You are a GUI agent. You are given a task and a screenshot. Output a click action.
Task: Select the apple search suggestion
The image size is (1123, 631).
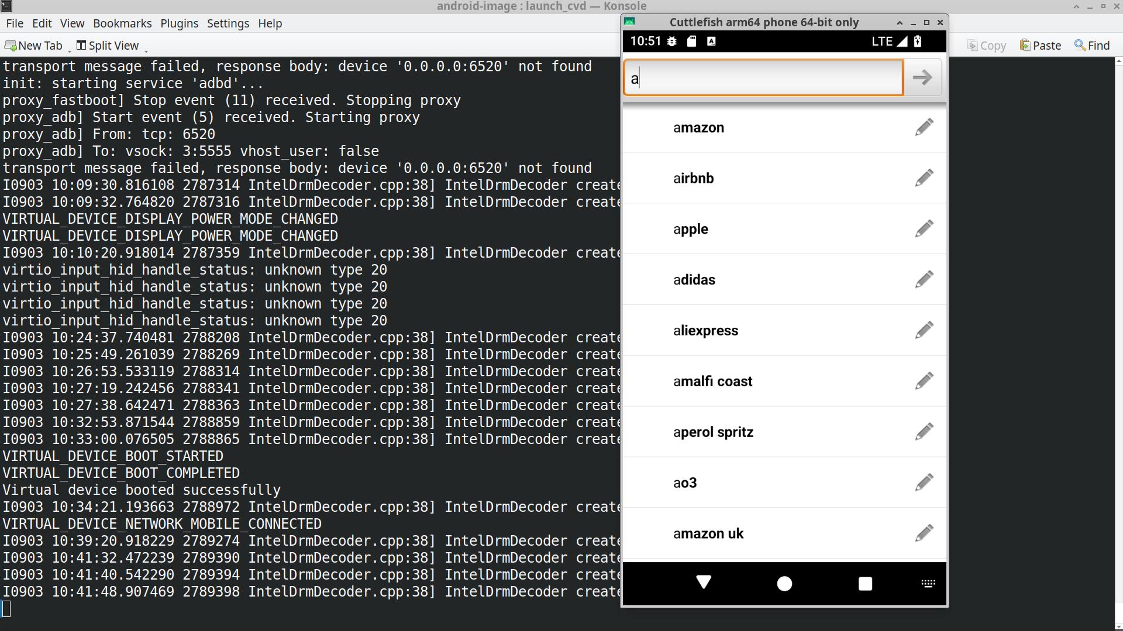point(784,229)
